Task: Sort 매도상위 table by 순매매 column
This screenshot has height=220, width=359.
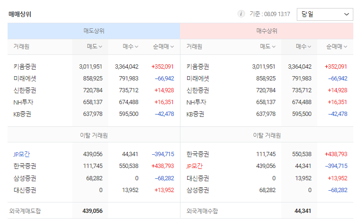Action: click(163, 46)
